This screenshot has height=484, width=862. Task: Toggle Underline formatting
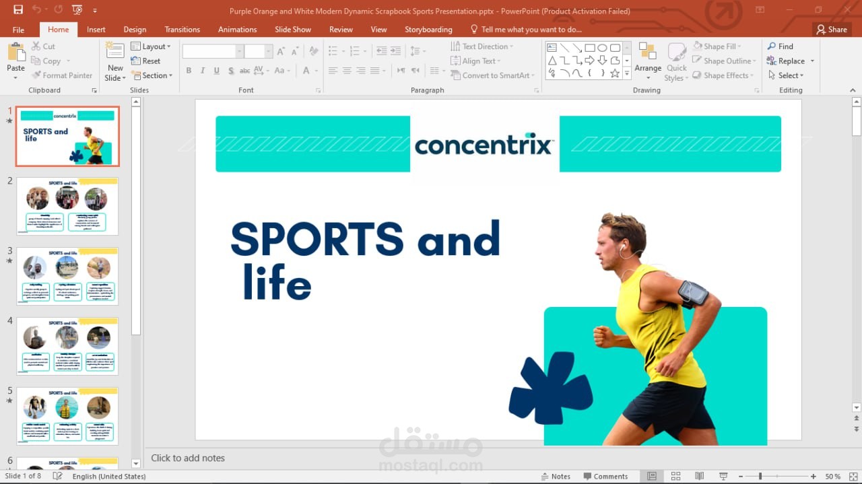(x=217, y=71)
